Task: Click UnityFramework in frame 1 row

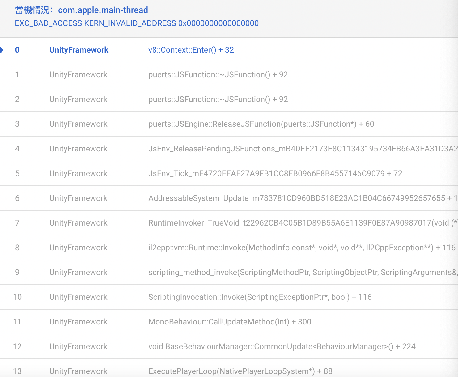Action: point(78,74)
